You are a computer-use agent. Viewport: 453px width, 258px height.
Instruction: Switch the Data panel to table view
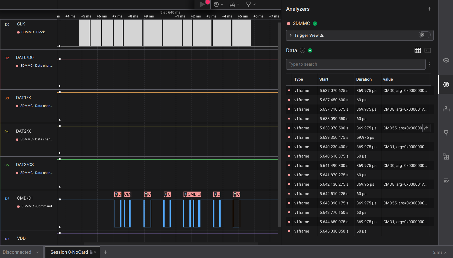tap(418, 50)
